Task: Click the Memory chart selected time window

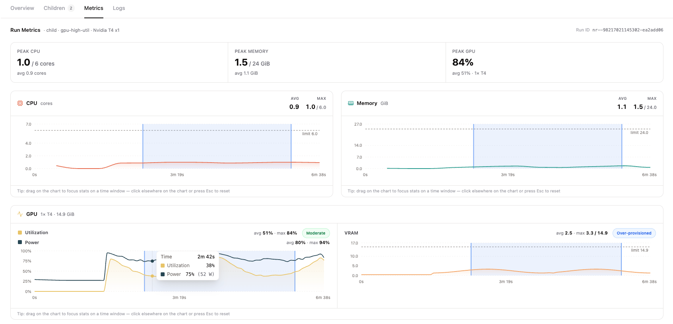Action: tap(548, 146)
